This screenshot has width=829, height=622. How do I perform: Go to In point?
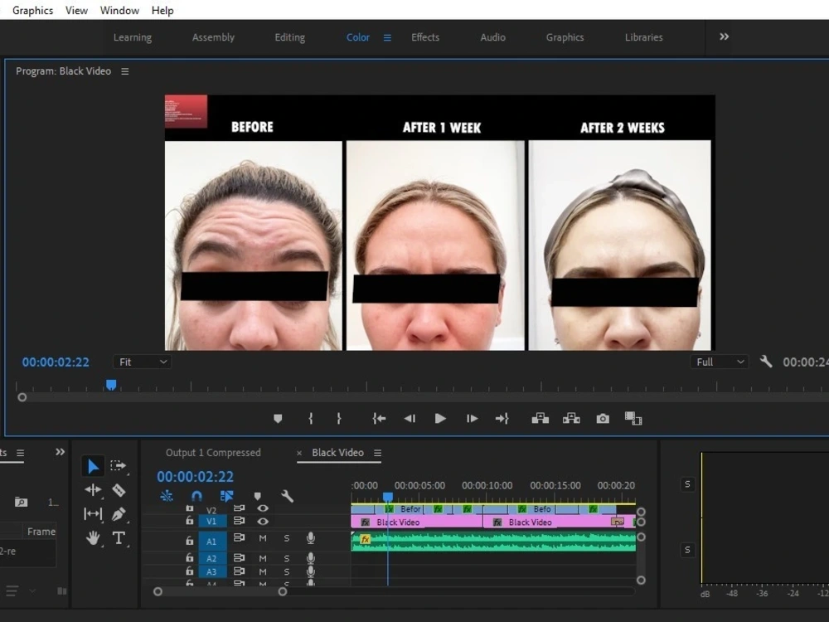pyautogui.click(x=379, y=419)
